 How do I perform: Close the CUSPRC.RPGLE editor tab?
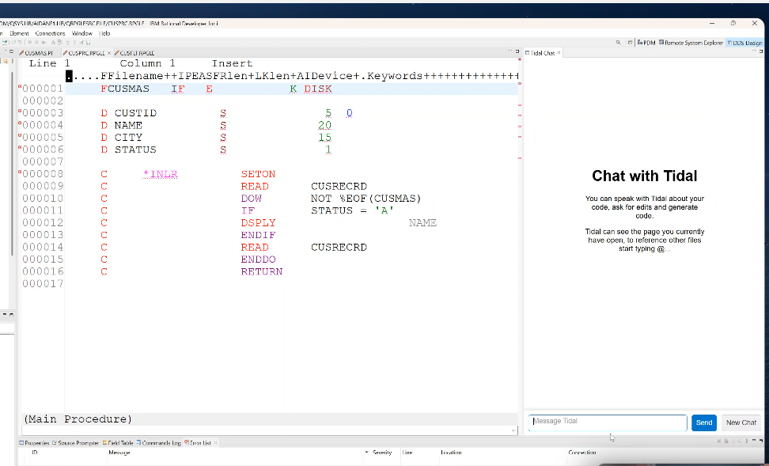click(108, 53)
